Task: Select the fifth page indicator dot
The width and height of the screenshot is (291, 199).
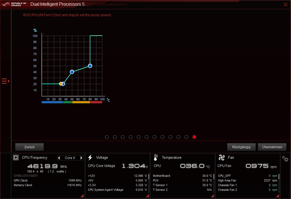Action: (x=139, y=137)
